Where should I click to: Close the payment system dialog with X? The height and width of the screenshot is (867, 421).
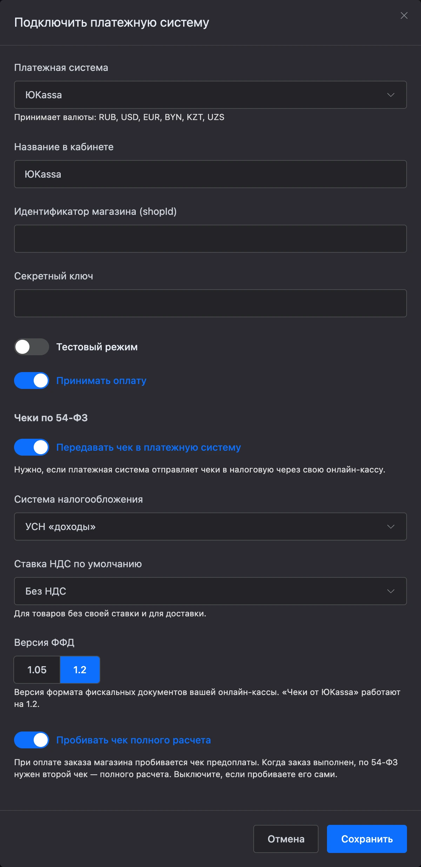[404, 15]
